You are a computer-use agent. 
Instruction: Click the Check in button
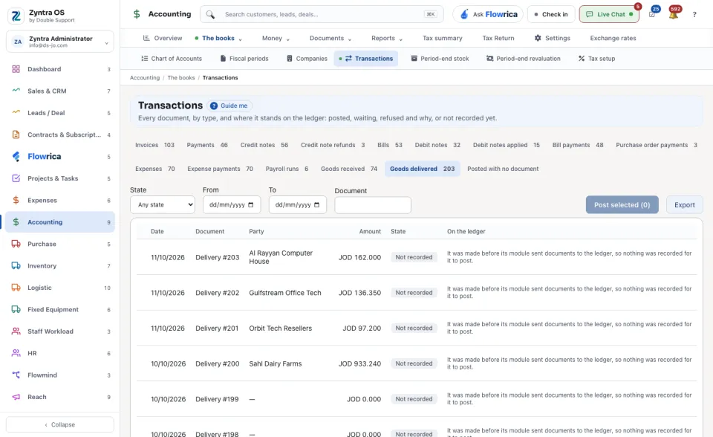(x=551, y=15)
